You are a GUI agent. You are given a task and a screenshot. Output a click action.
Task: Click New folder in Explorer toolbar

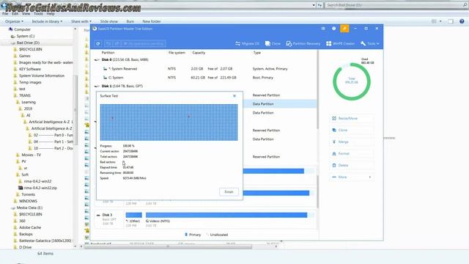[152, 21]
